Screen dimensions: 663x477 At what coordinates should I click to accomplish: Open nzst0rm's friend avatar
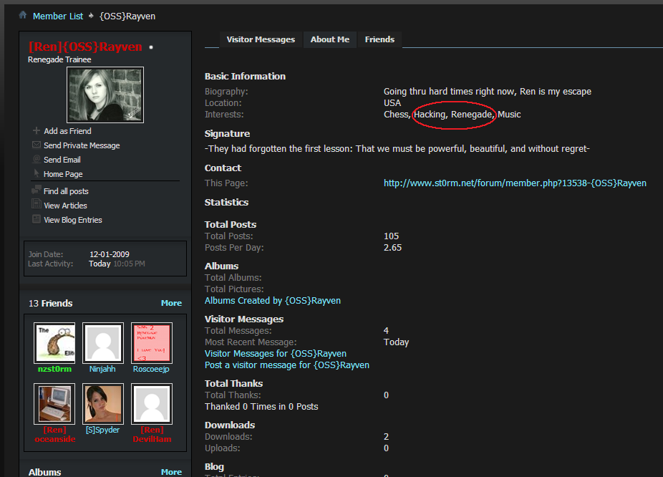(55, 343)
